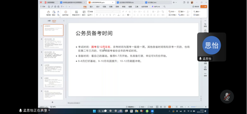Toggle reading view in status bar
This screenshot has width=247, height=114.
coord(165,107)
